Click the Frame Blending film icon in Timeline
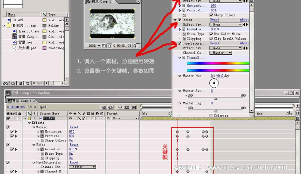The image size is (301, 174). click(127, 107)
